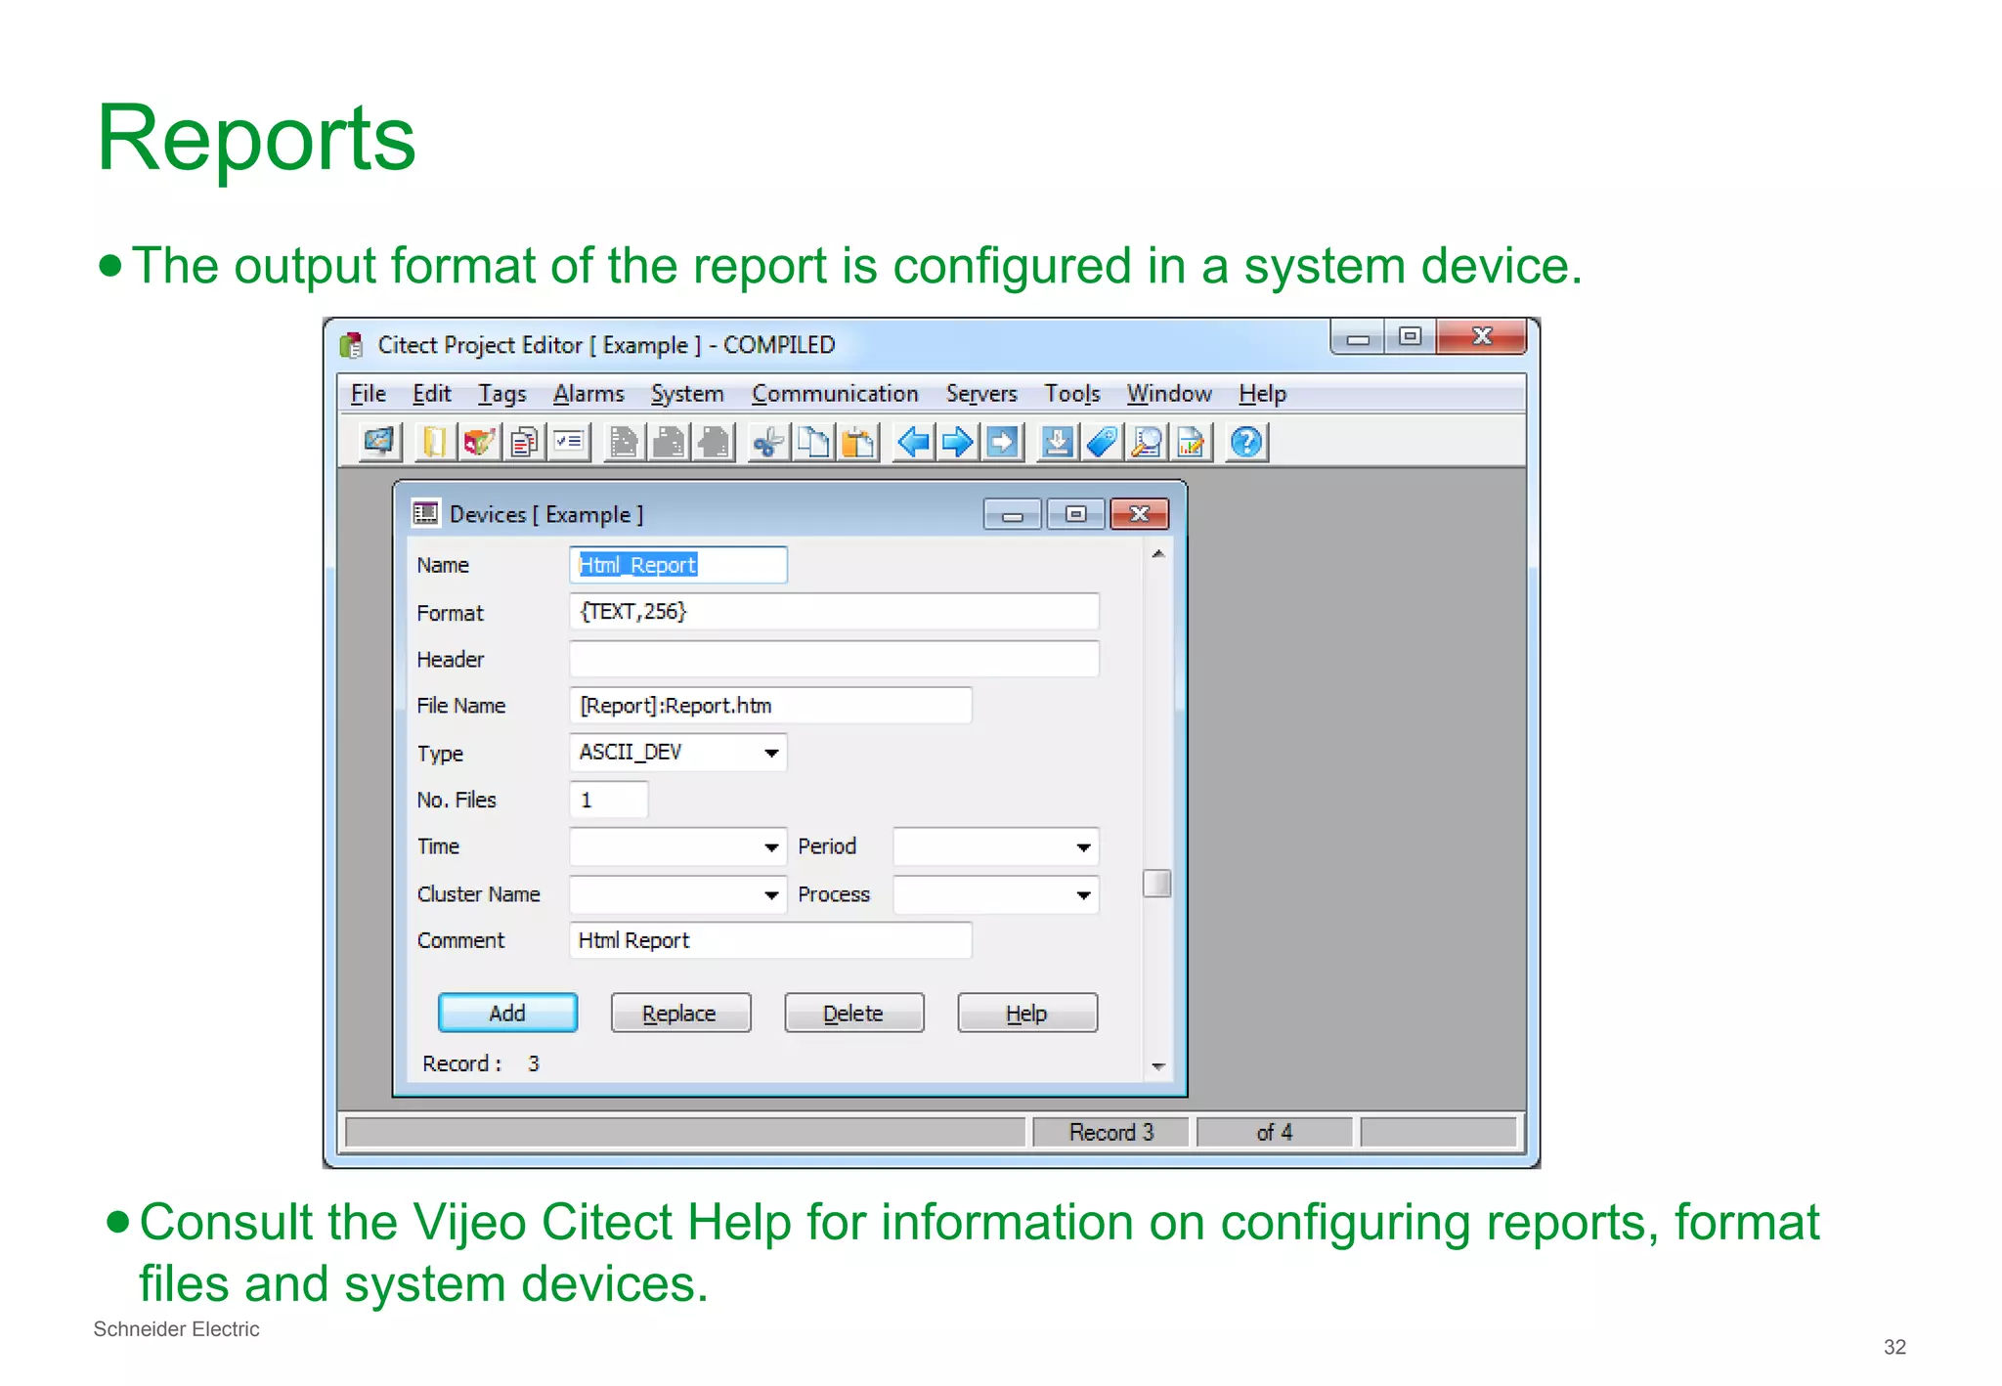
Task: Open the Communication menu
Action: point(834,394)
